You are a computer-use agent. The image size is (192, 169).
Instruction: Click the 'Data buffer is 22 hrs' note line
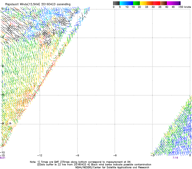94,165
